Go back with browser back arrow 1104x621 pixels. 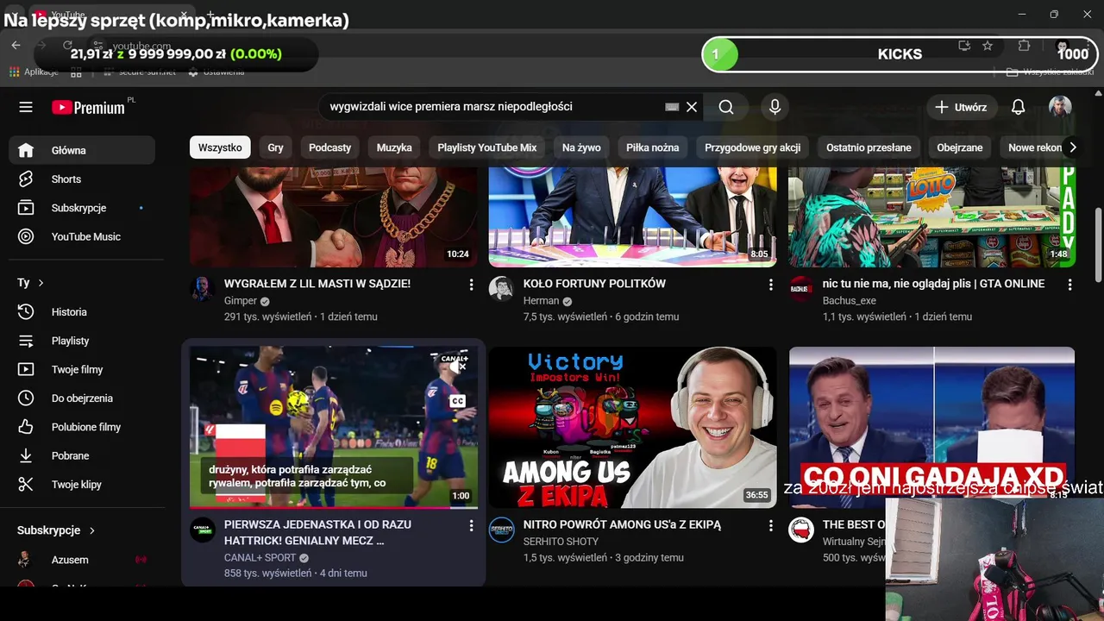click(16, 45)
